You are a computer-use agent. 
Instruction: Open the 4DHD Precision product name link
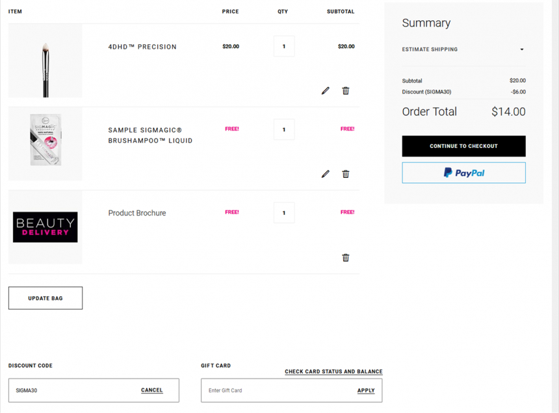(x=142, y=47)
